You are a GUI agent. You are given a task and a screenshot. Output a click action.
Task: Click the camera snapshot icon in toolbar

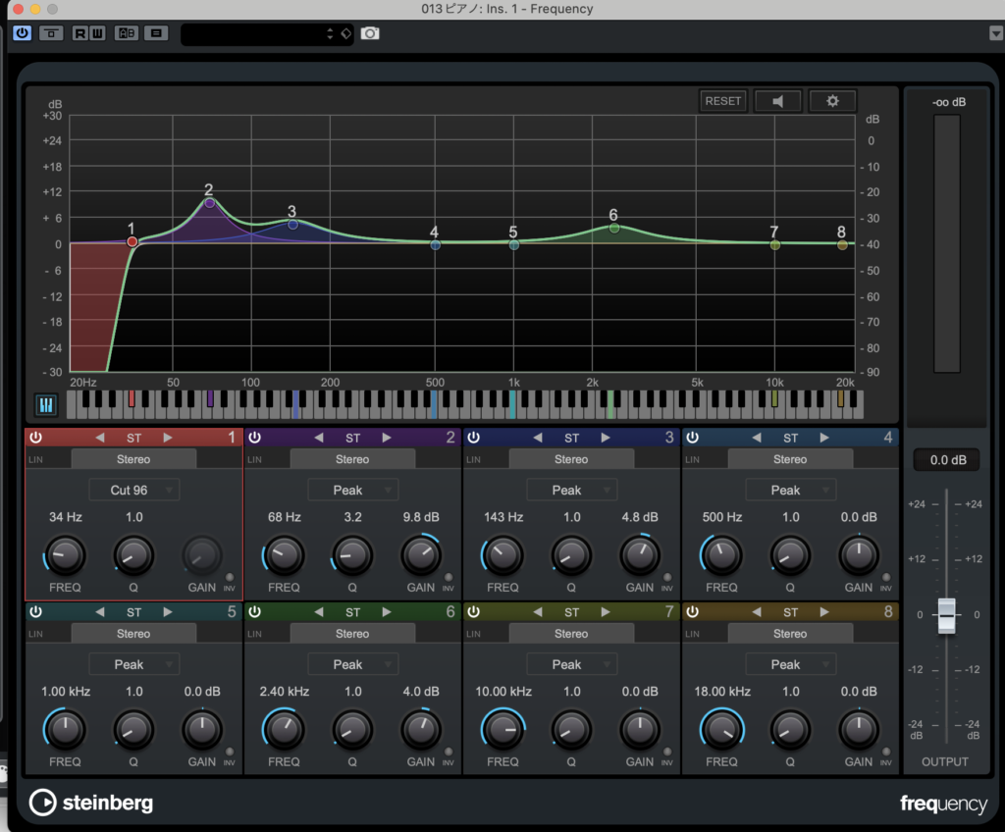tap(370, 33)
